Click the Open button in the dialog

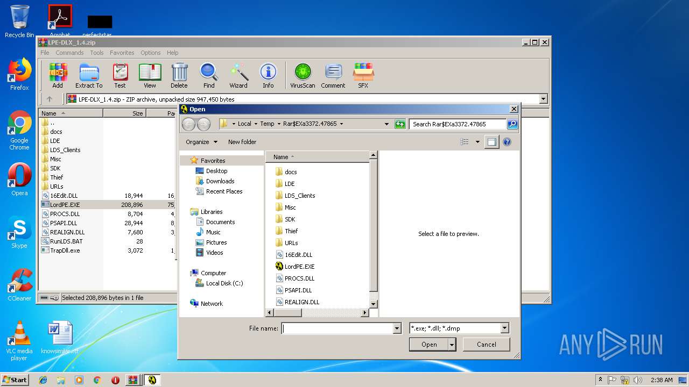[429, 345]
